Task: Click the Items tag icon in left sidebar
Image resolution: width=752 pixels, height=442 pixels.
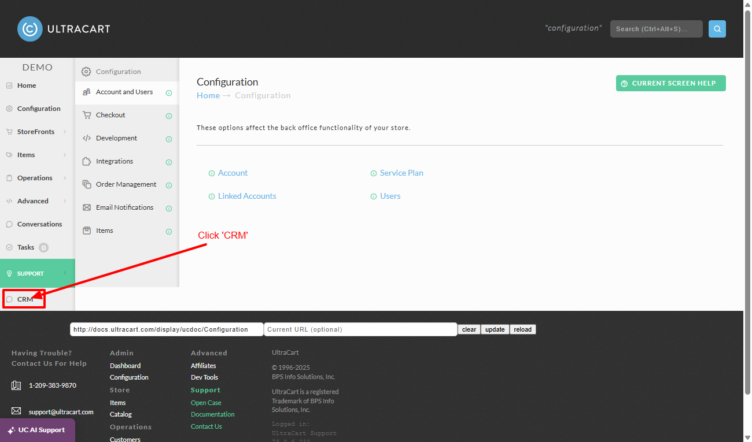Action: coord(9,155)
